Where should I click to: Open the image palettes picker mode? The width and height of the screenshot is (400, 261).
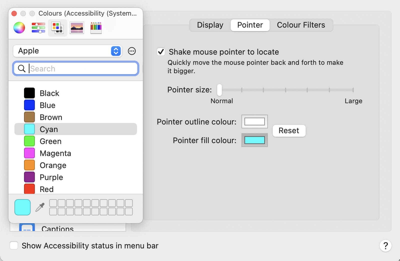click(77, 28)
